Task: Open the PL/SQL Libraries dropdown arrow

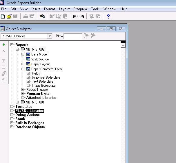Action: pyautogui.click(x=50, y=36)
